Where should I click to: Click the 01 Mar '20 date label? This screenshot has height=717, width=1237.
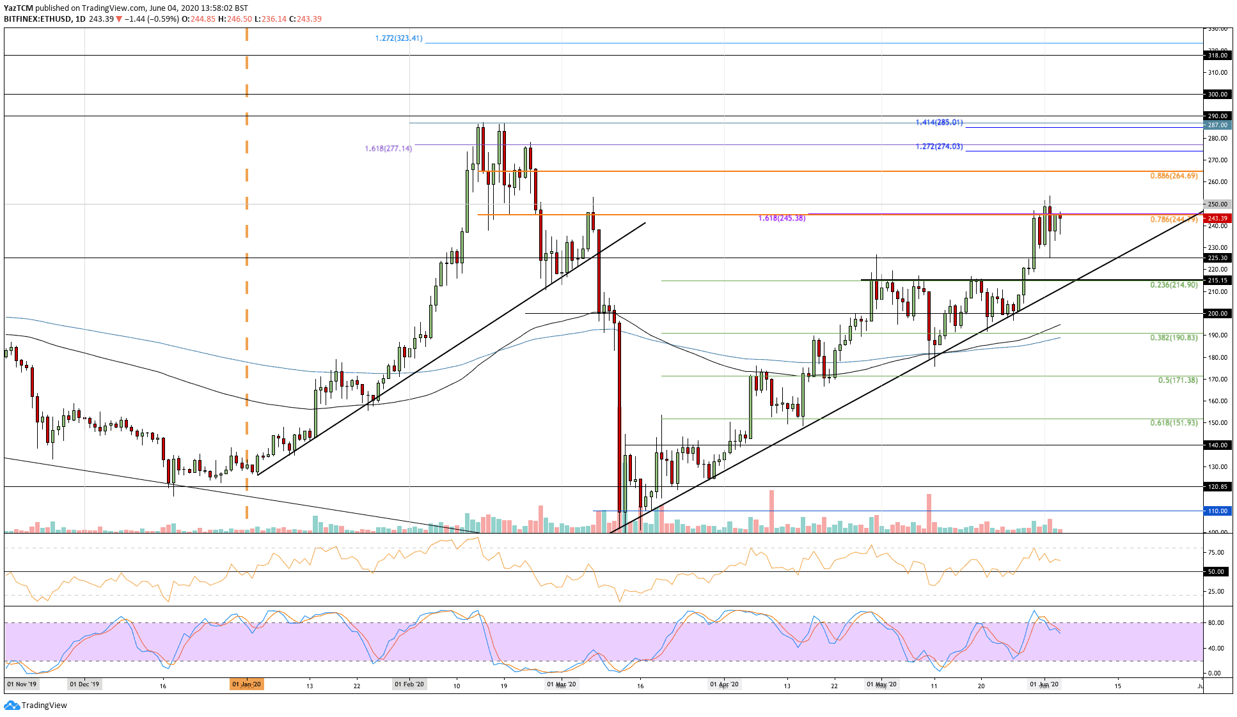tap(561, 684)
